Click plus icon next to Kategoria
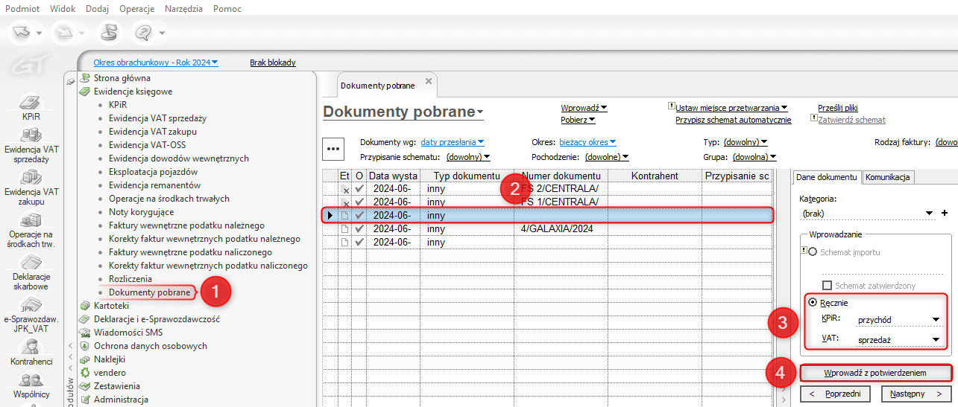 pyautogui.click(x=944, y=214)
